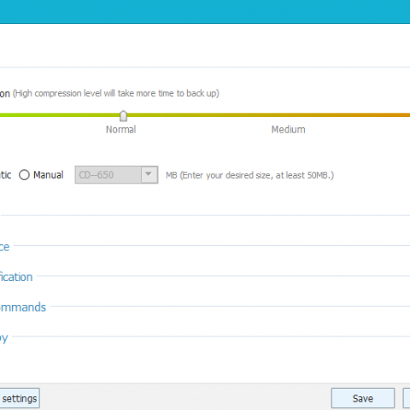Click the Normal compression level label
Viewport: 410px width, 410px height.
[x=121, y=130]
